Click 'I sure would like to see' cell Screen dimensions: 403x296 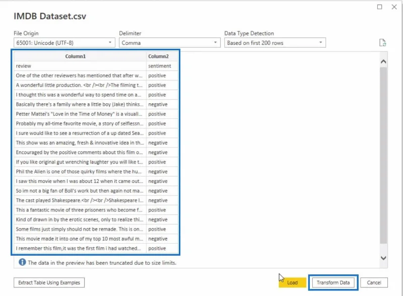tap(80, 133)
